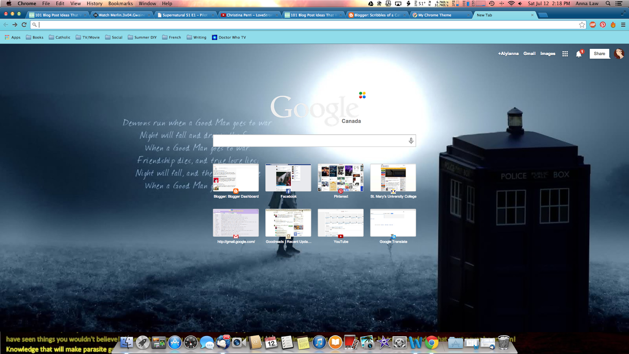Open the Chrome application menu

27,4
